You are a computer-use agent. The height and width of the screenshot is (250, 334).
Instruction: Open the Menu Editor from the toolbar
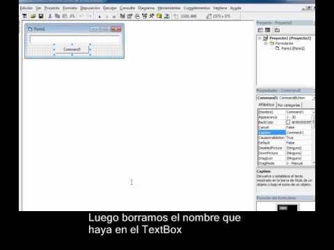[24, 16]
